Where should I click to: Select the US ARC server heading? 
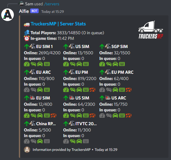[119, 98]
